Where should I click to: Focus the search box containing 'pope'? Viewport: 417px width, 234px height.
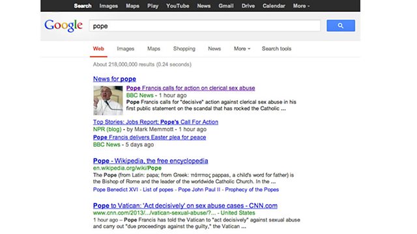tap(205, 26)
